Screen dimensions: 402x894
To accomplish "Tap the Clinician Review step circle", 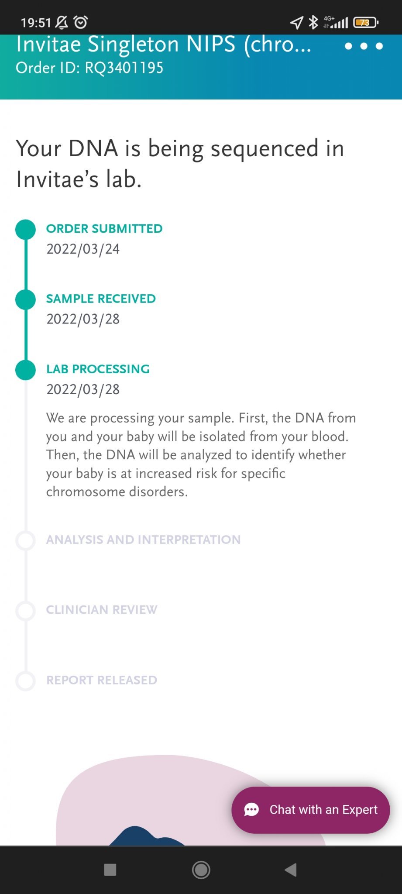I will click(25, 611).
